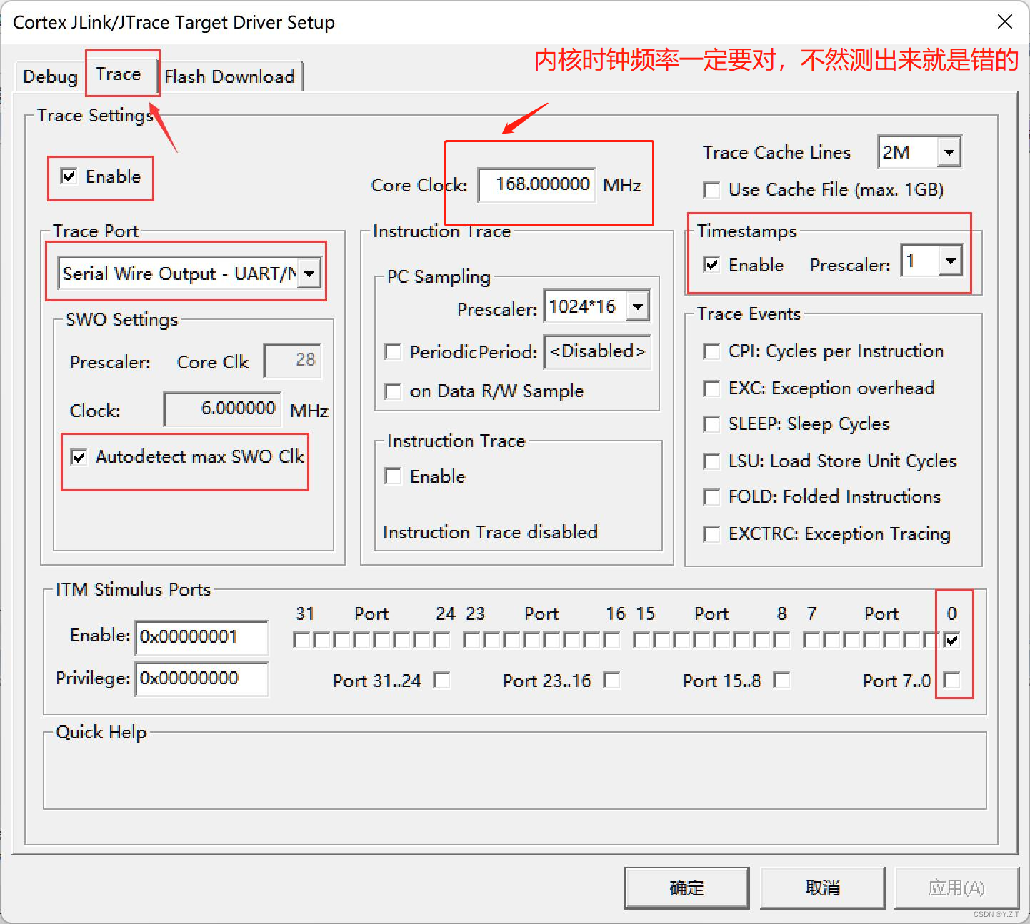Toggle Autodetect max SWO Clk checkbox
This screenshot has height=924, width=1030.
(79, 457)
